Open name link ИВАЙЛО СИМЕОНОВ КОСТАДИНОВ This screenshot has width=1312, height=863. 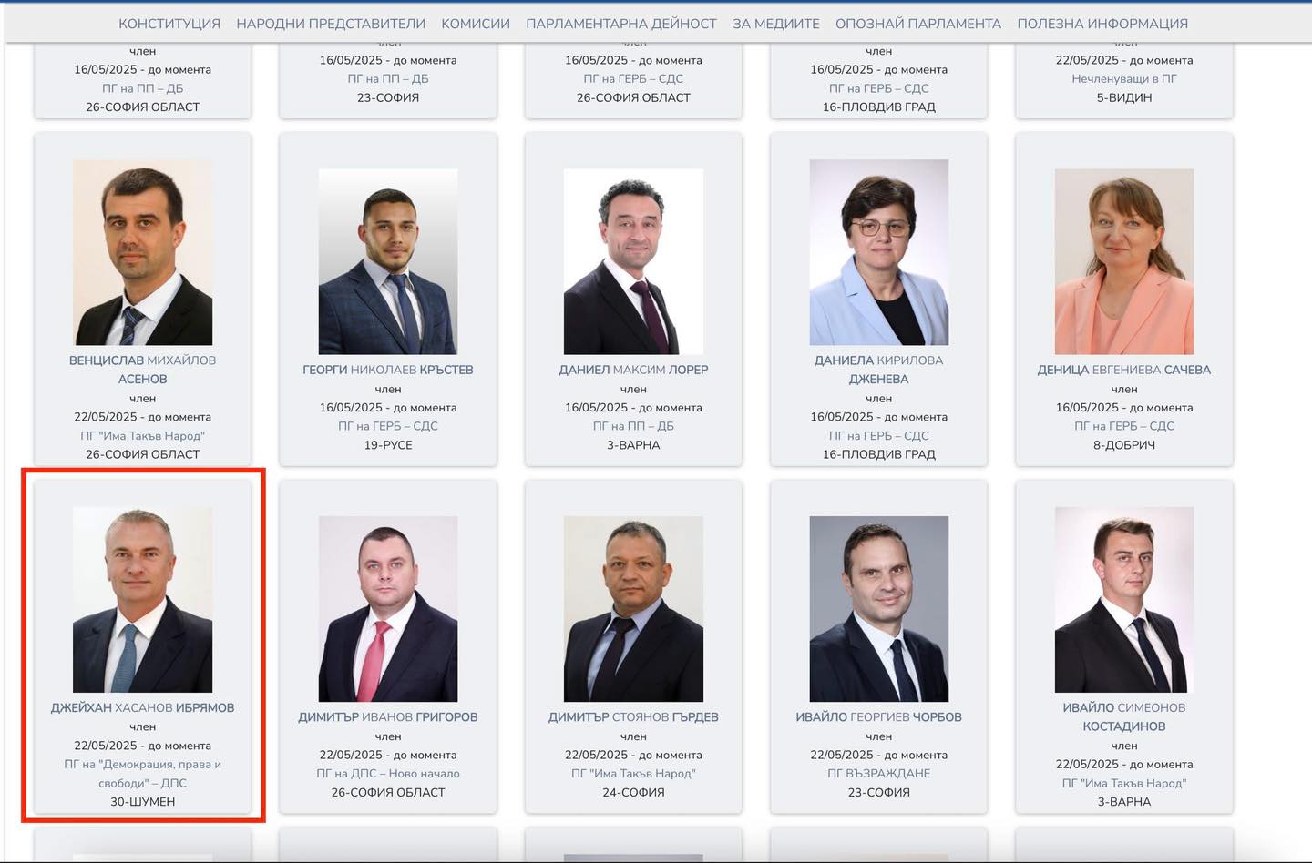[x=1124, y=717]
